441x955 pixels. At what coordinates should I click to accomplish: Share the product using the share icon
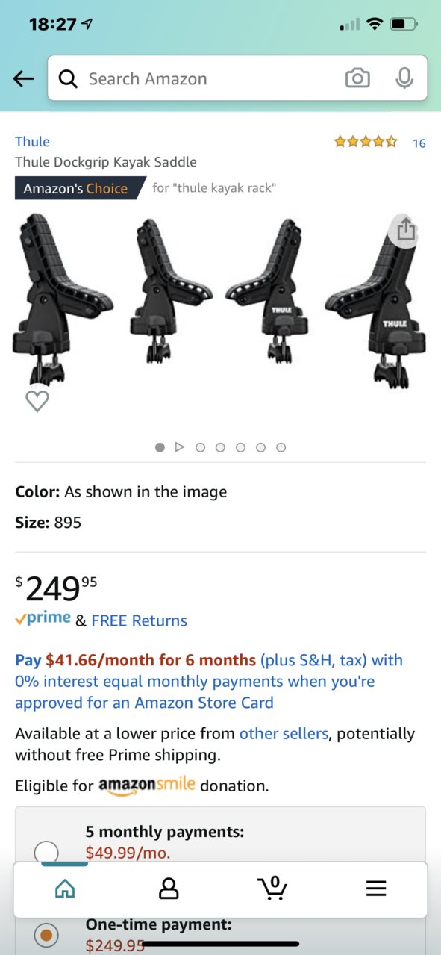coord(405,229)
